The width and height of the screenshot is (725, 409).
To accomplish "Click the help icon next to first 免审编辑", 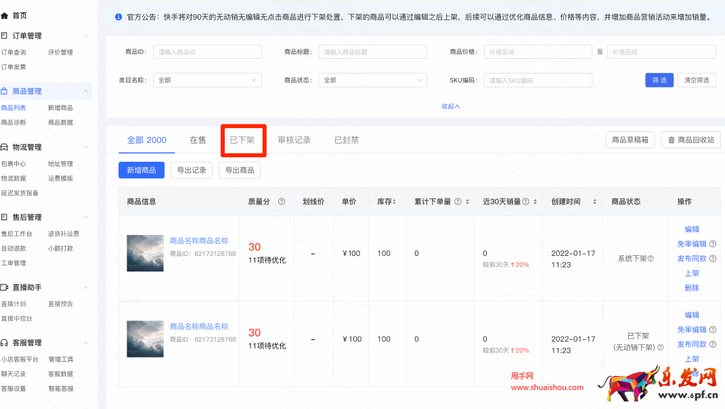I will [x=712, y=244].
